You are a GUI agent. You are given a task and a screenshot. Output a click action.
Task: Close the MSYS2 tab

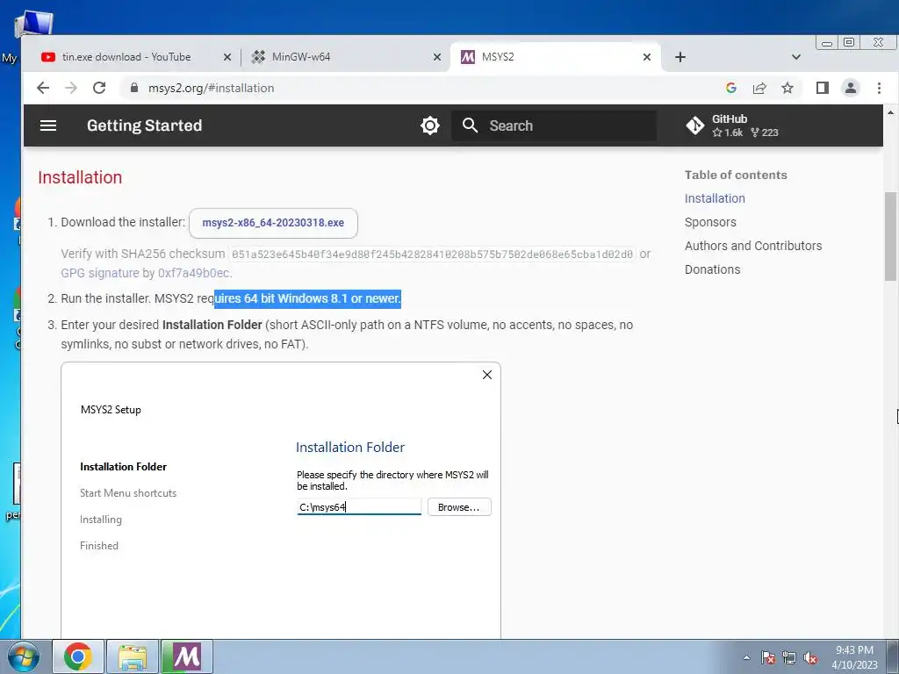[647, 57]
